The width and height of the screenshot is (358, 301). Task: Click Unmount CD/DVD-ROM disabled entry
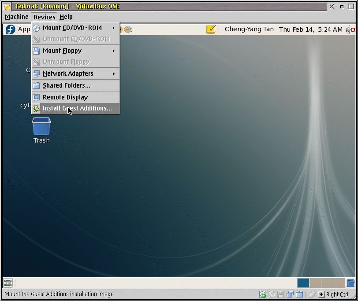[75, 39]
